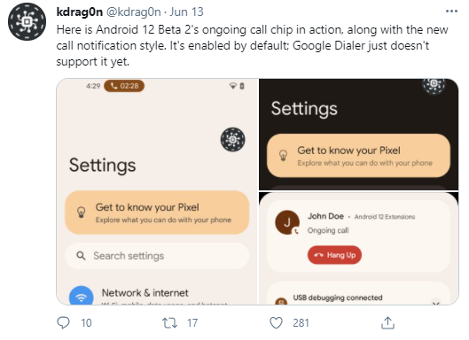Screen dimensions: 469x340
Task: Open the left Settings screenshot thumbnail
Action: point(157,192)
